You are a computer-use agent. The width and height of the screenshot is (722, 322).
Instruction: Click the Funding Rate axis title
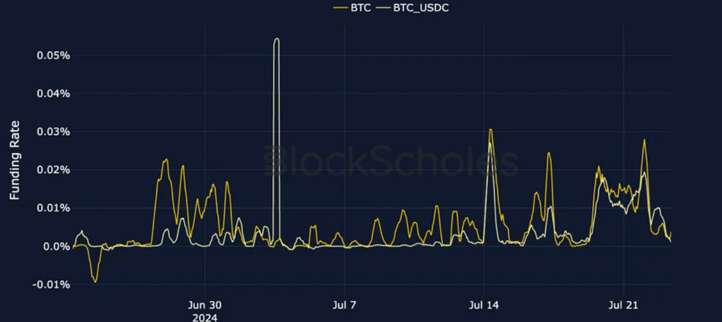coord(15,160)
